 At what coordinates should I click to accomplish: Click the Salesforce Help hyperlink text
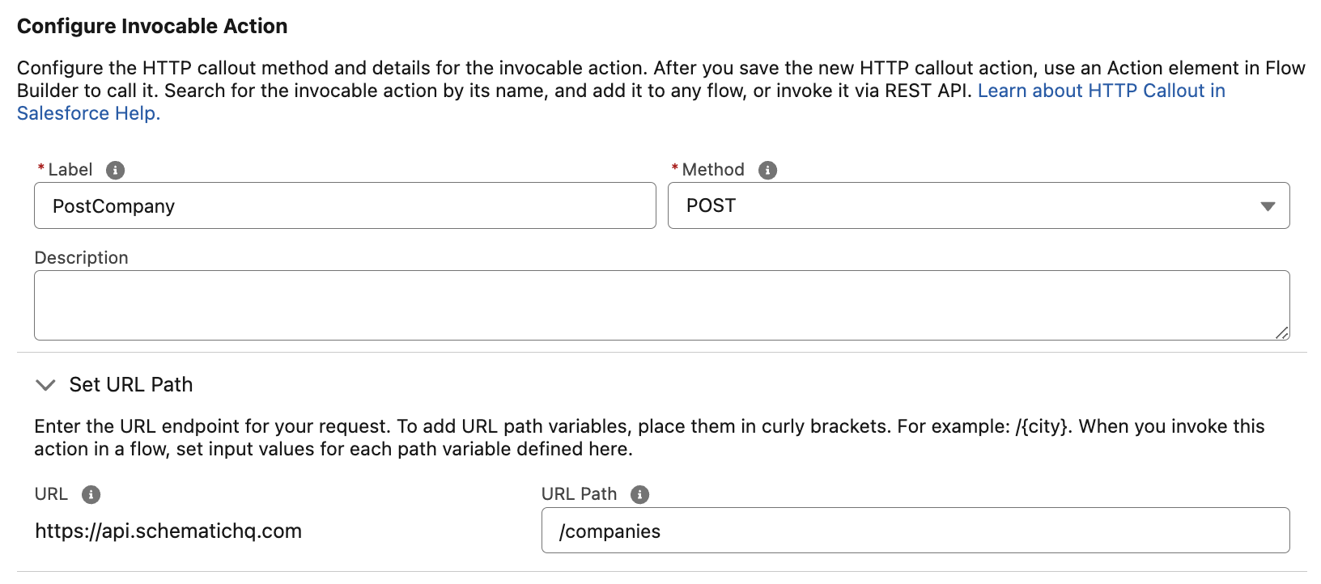pos(87,113)
